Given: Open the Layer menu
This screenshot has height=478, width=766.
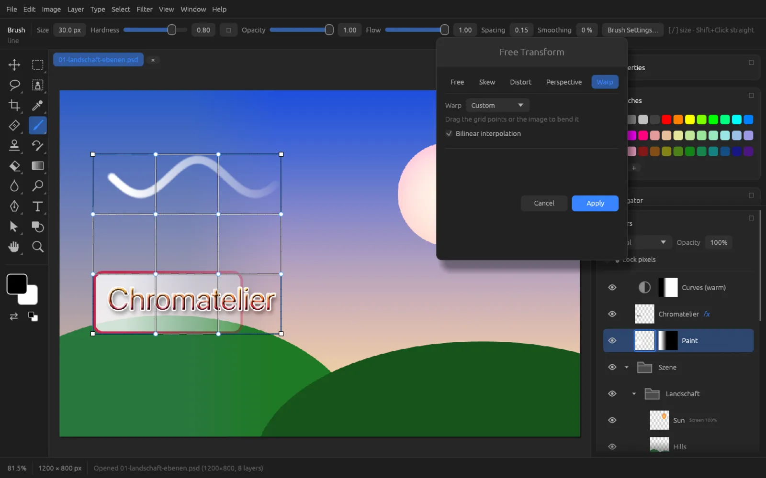Looking at the screenshot, I should pos(76,9).
